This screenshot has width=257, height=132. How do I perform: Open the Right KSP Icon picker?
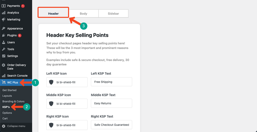click(67, 125)
